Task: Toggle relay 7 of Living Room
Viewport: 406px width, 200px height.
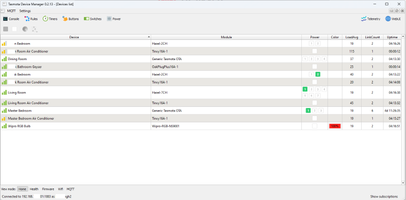Action: coord(318,96)
